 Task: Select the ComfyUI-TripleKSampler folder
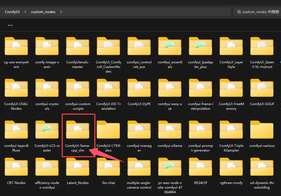(231, 130)
